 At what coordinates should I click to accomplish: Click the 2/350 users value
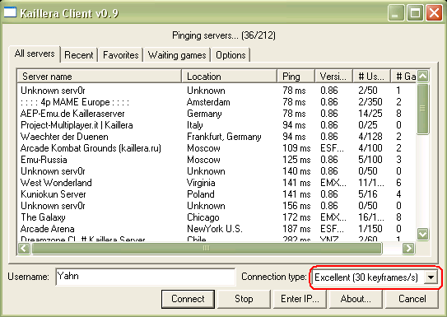point(370,102)
